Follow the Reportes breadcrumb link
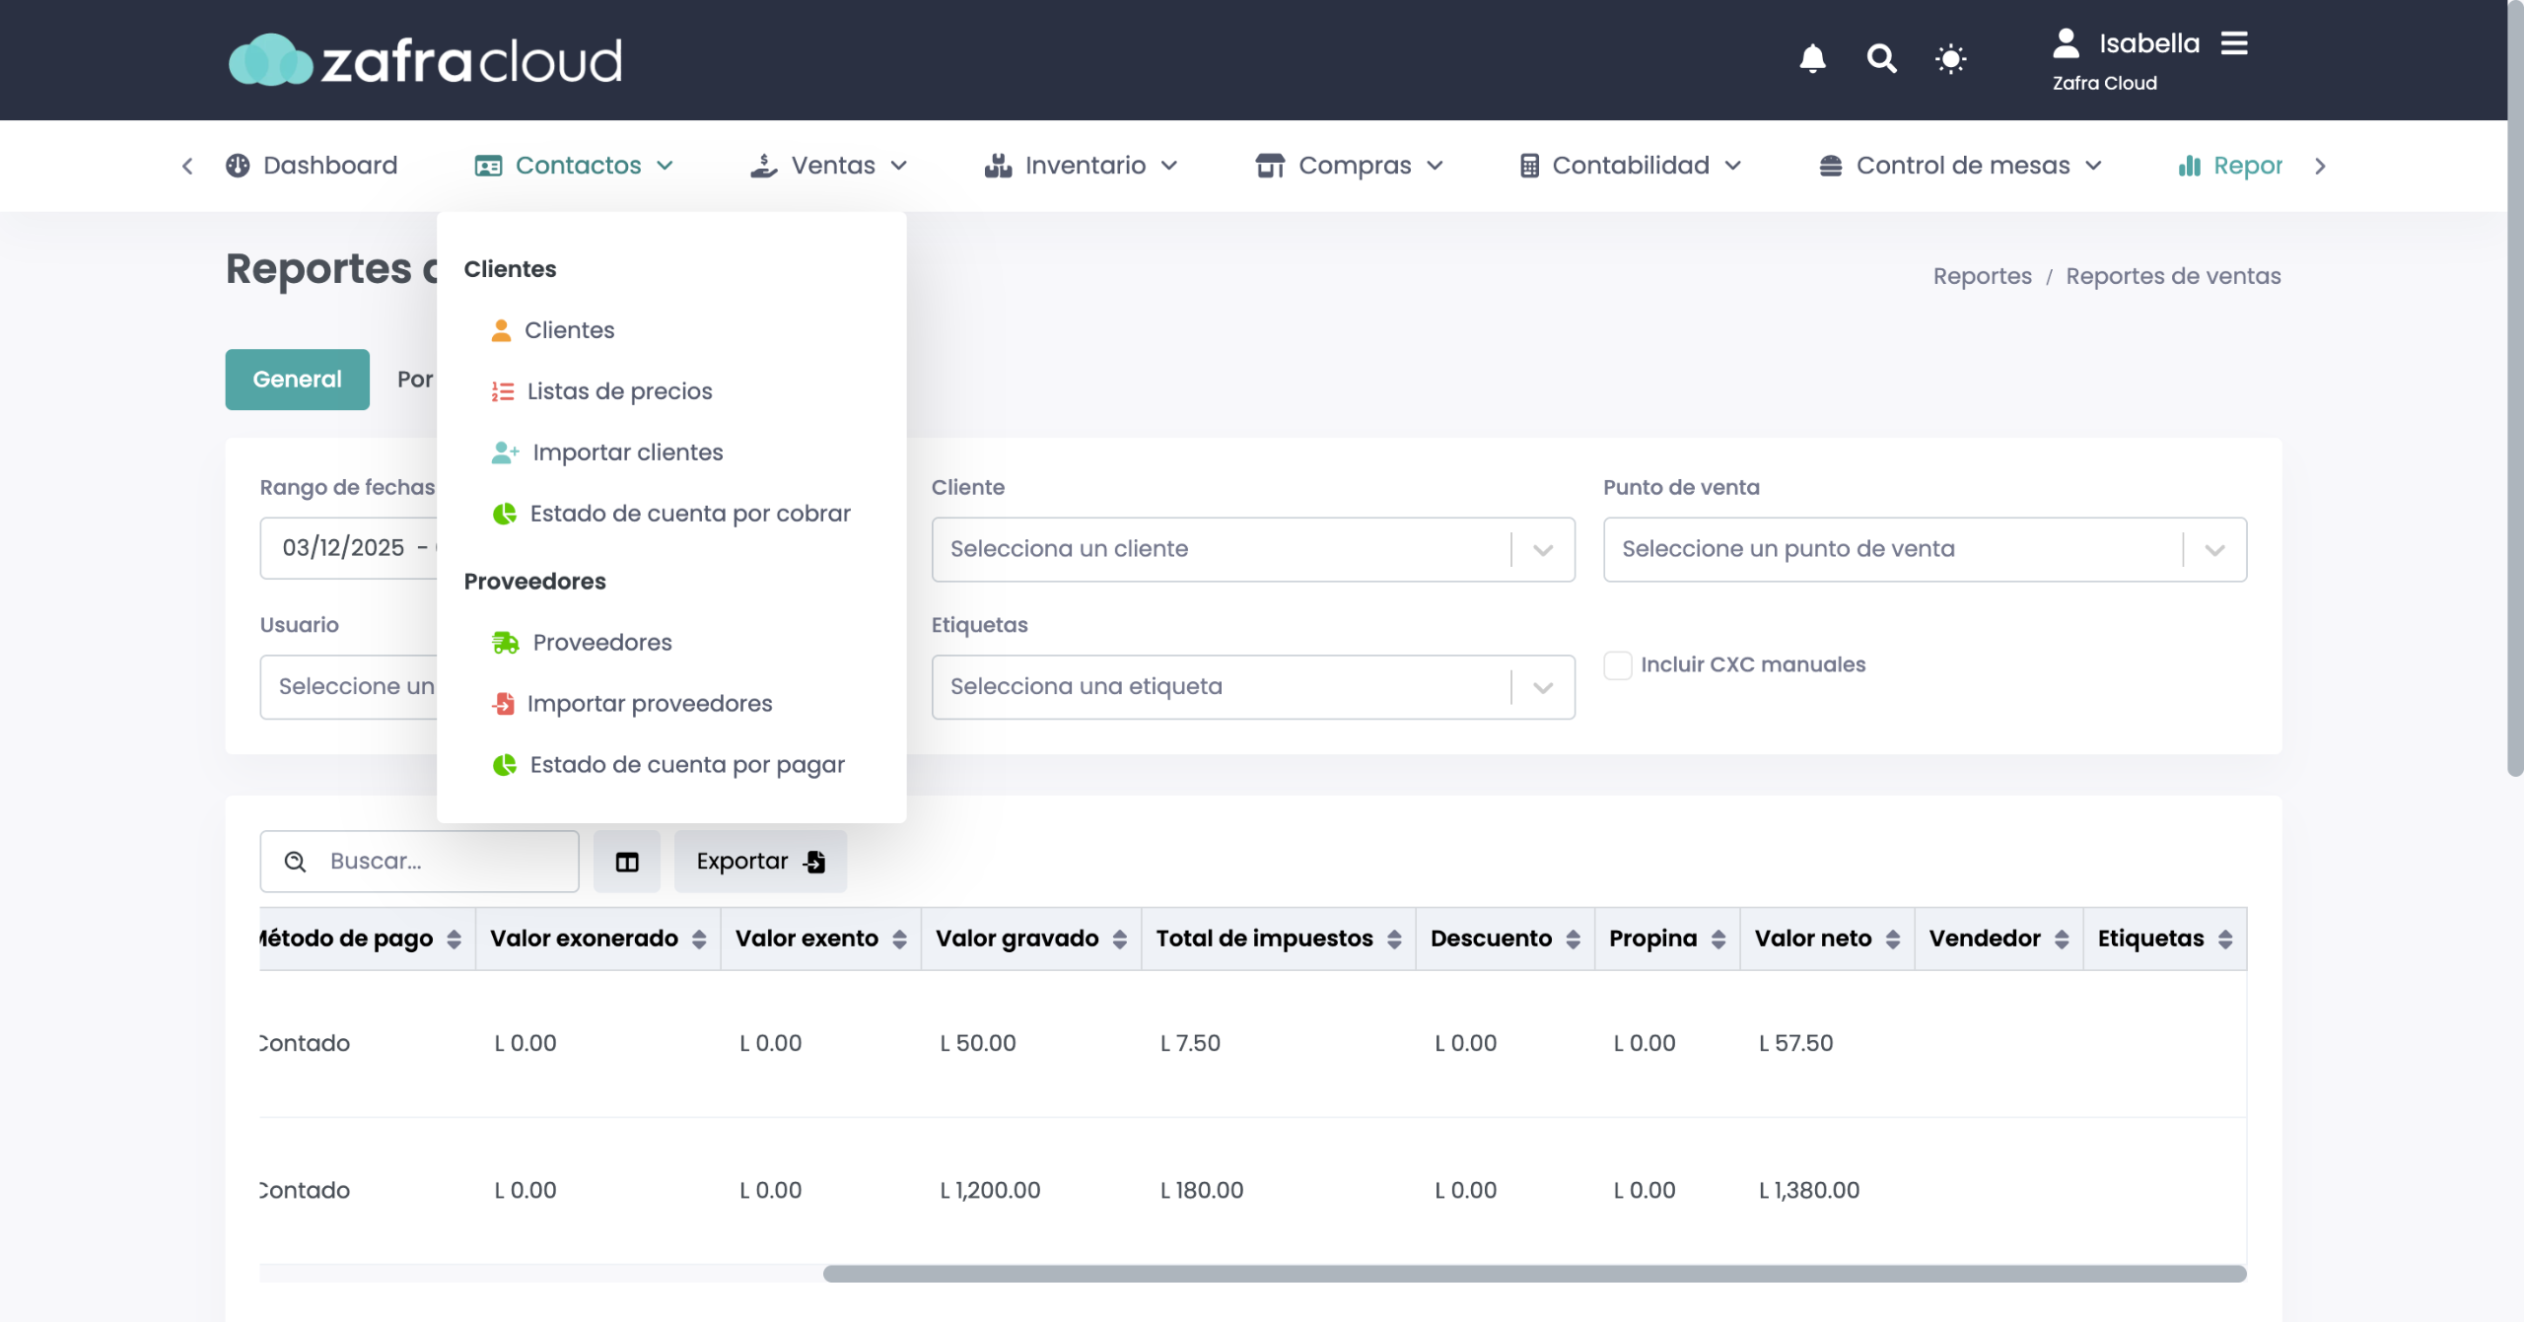 tap(1982, 276)
